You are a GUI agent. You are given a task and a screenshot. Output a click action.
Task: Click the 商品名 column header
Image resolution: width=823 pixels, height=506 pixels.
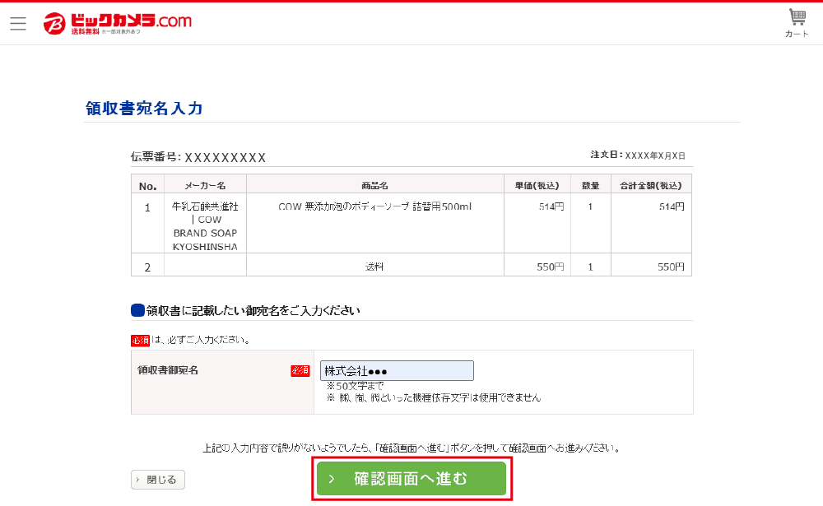[374, 185]
